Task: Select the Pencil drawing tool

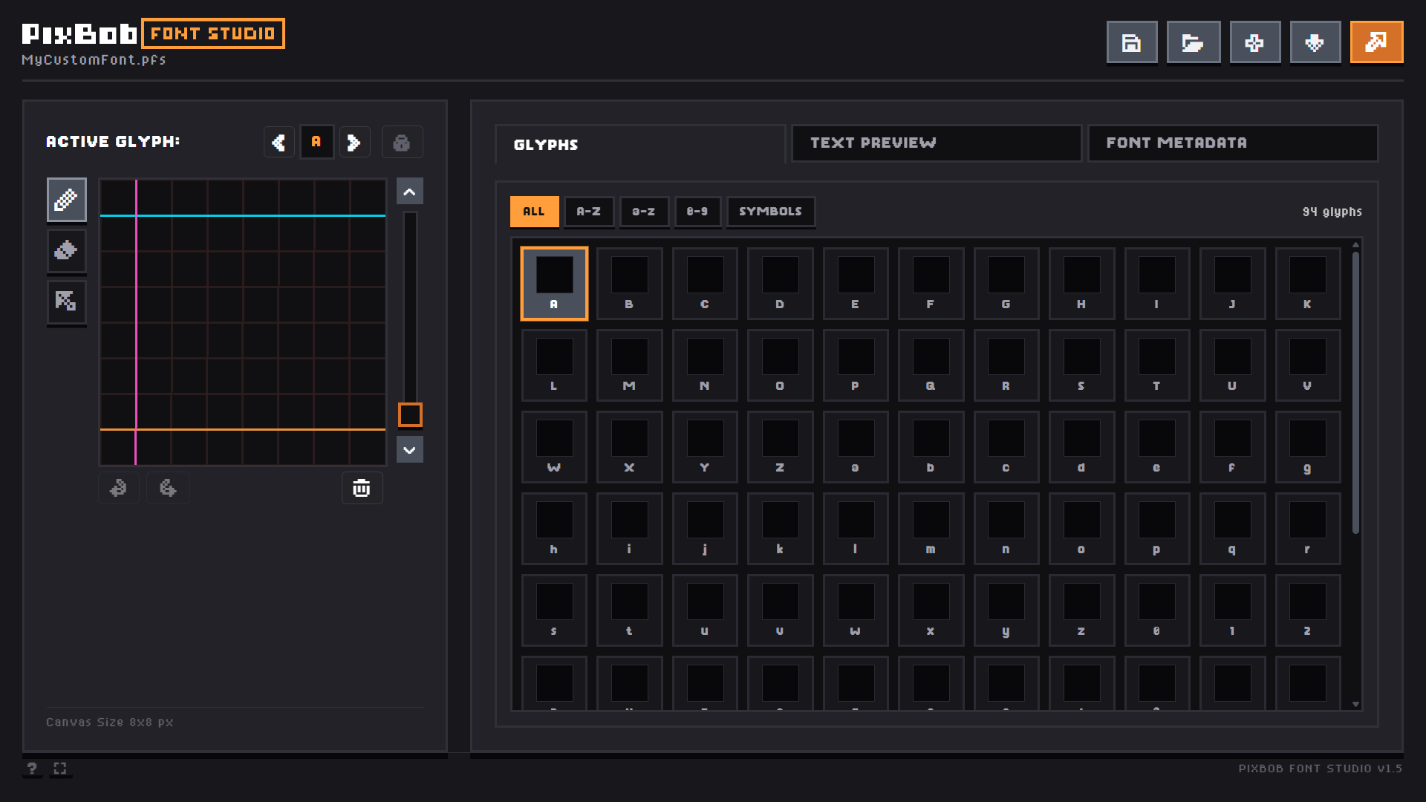Action: tap(67, 199)
